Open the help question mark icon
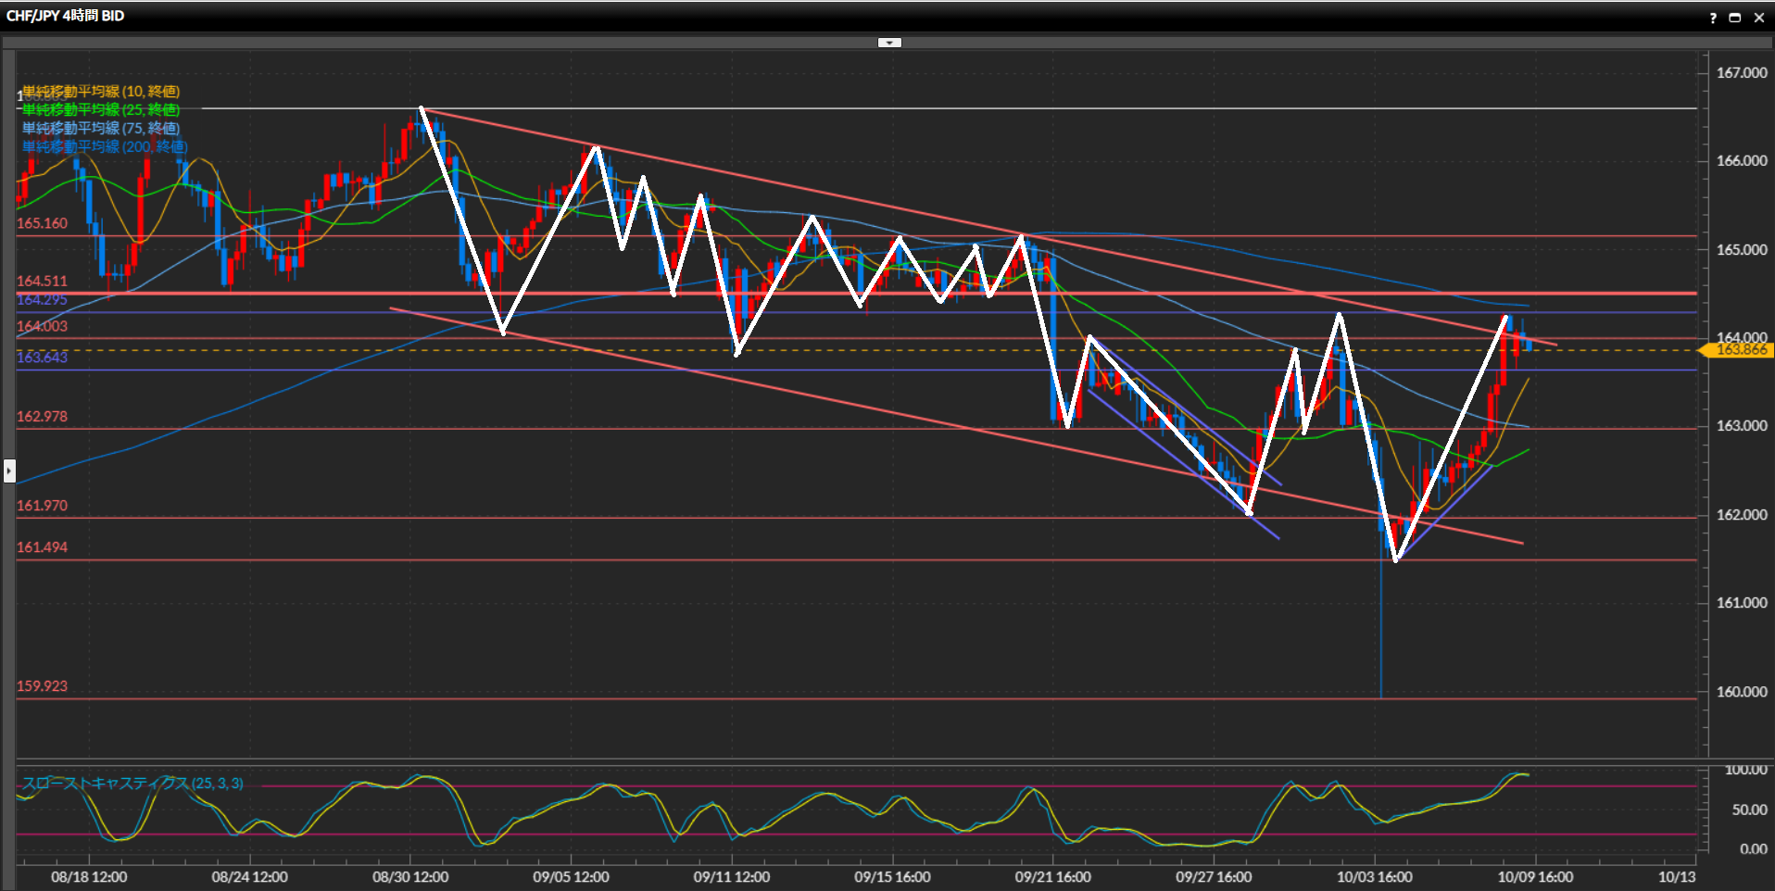 1713,18
